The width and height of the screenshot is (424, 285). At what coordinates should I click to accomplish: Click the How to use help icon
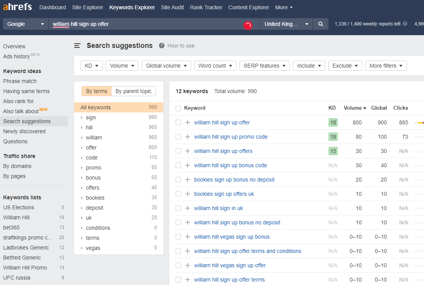[x=162, y=46]
